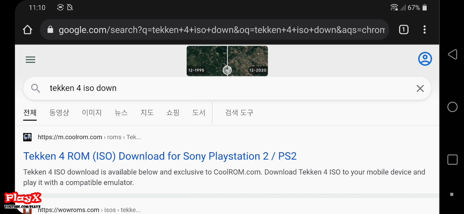Viewport: 464px width, 214px height.
Task: Select the 동영상 search tab
Action: [59, 113]
